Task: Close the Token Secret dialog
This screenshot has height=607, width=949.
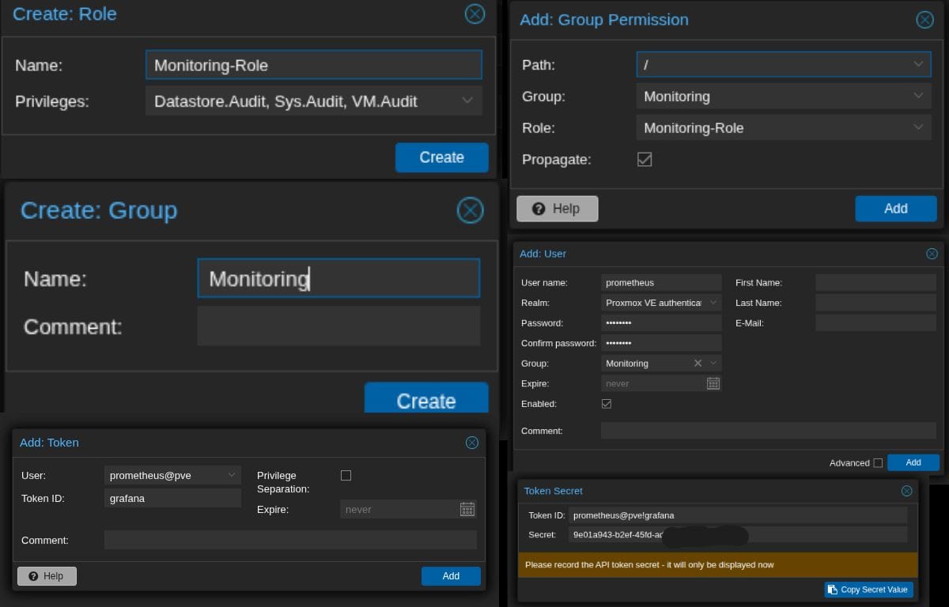Action: [x=906, y=491]
